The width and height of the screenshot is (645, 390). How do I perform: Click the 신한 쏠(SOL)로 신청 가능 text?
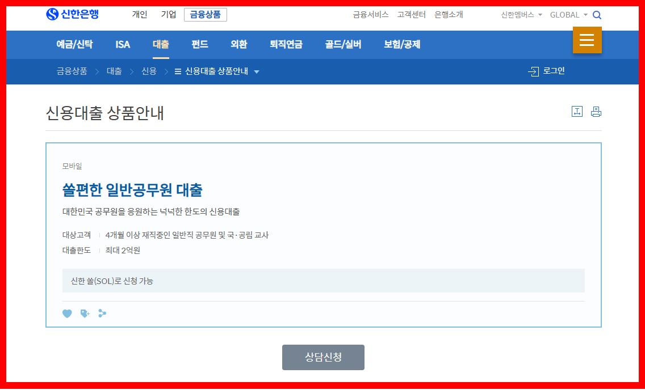[x=112, y=281]
